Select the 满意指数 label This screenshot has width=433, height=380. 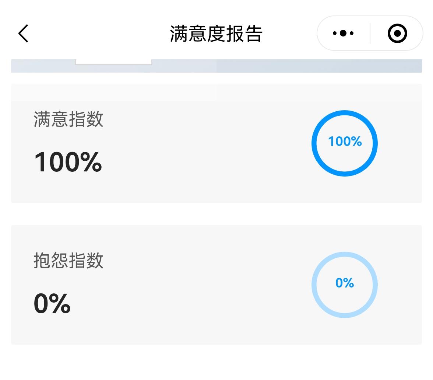[x=68, y=120]
